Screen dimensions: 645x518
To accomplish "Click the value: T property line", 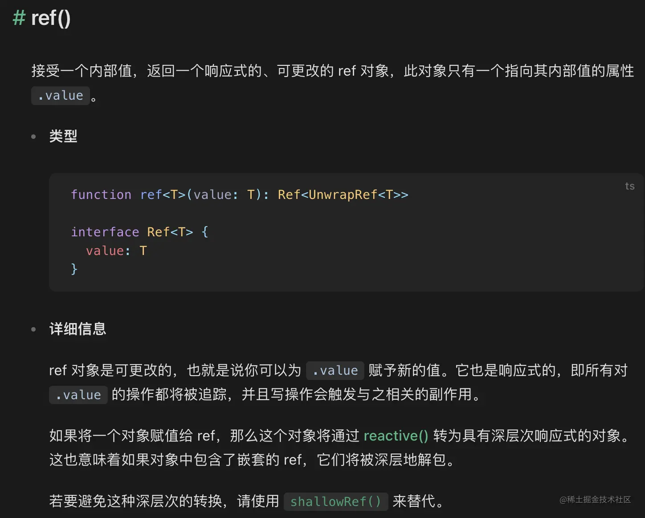I will point(116,251).
